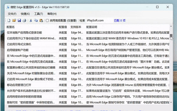Click the app logo in title bar
The height and width of the screenshot is (111, 177).
[x=8, y=7]
